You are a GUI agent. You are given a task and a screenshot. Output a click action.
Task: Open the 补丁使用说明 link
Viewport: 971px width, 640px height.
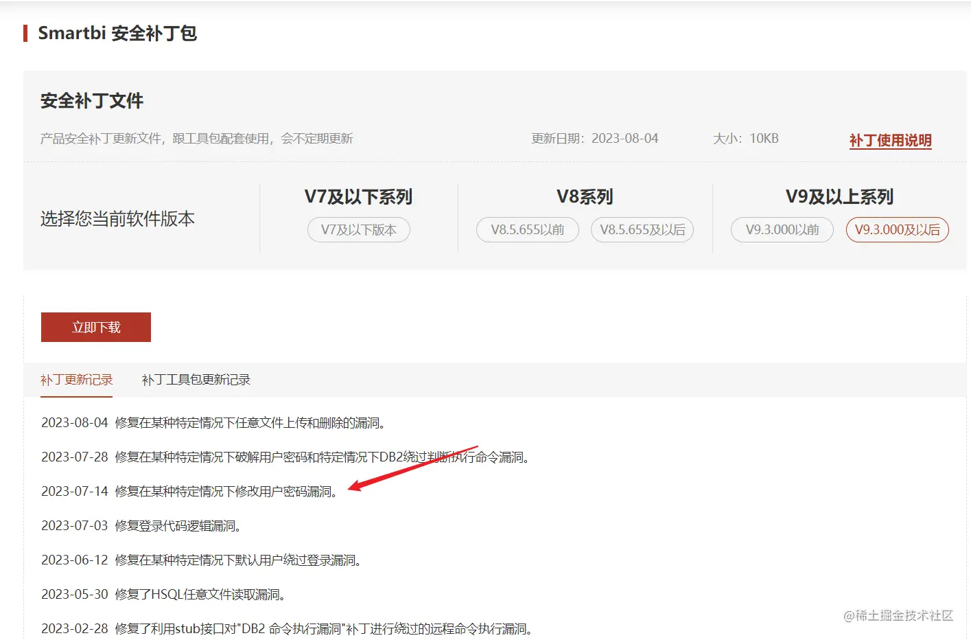890,140
